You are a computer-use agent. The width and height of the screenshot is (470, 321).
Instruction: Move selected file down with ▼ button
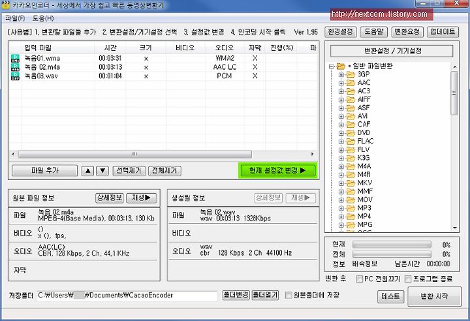(x=102, y=171)
